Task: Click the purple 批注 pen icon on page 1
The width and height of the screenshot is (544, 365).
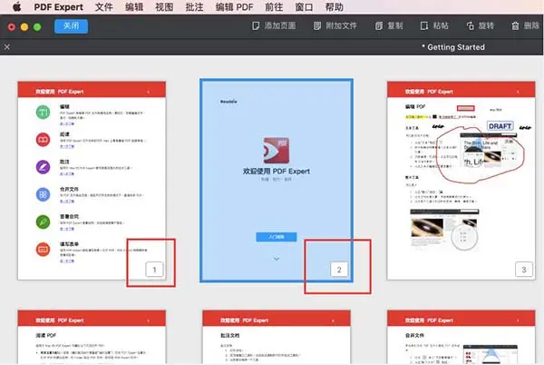Action: click(x=43, y=167)
